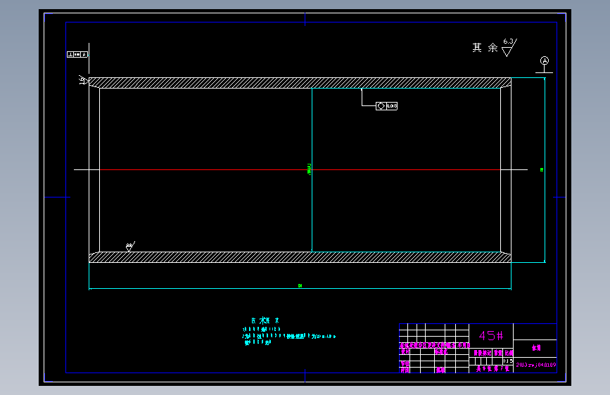Click the '45#' material text in title block
The image size is (610, 395).
point(491,335)
